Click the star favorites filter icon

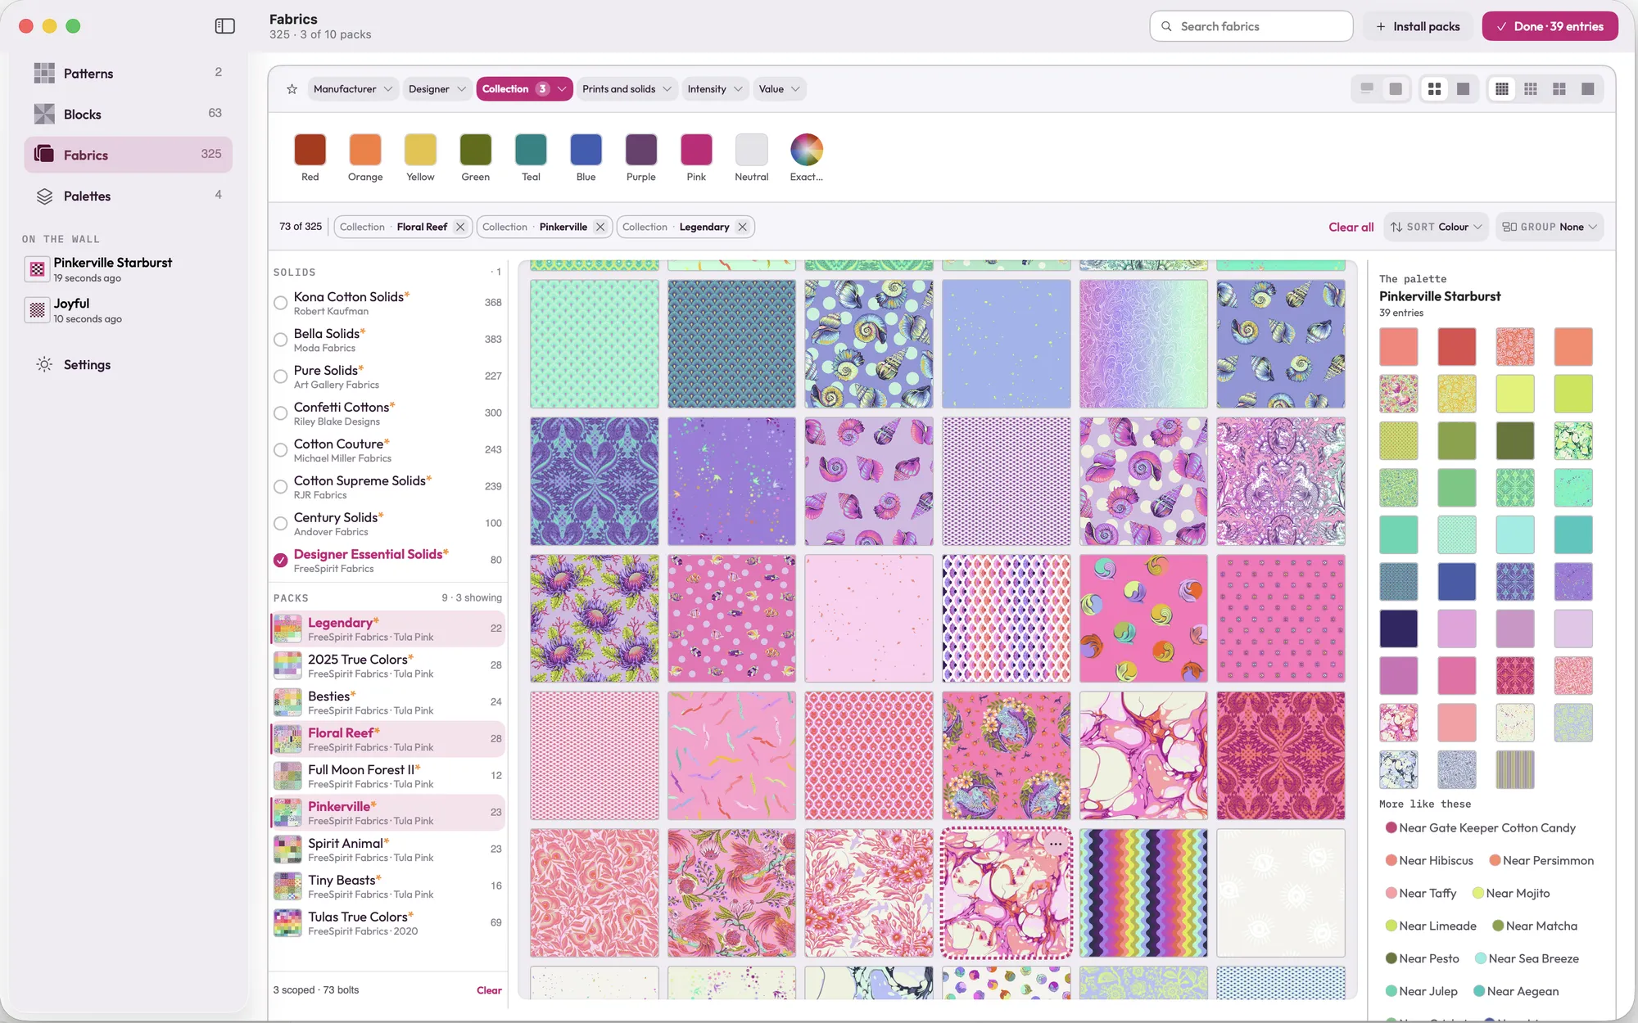pos(292,89)
